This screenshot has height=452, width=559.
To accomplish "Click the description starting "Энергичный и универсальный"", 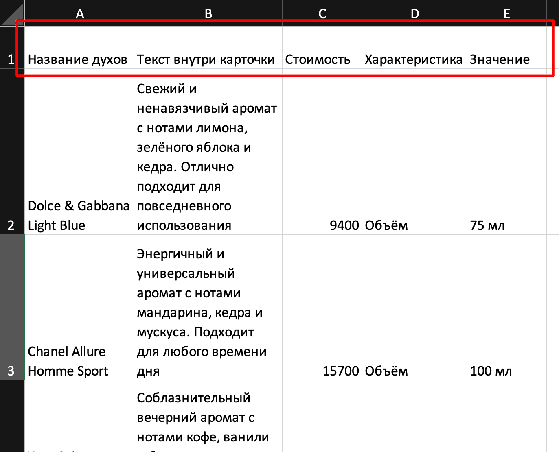I will [x=208, y=307].
